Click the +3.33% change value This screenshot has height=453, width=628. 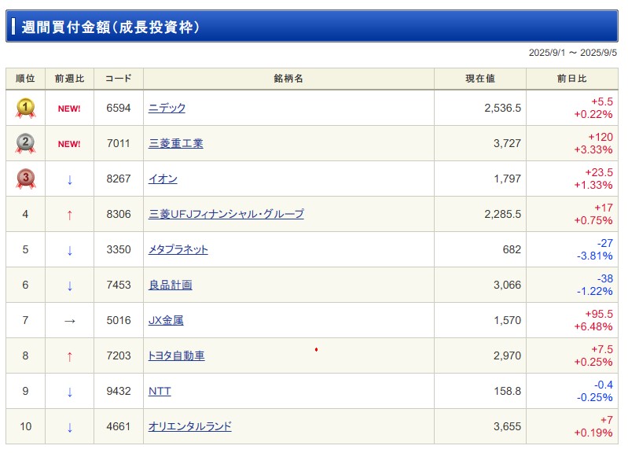(x=593, y=150)
